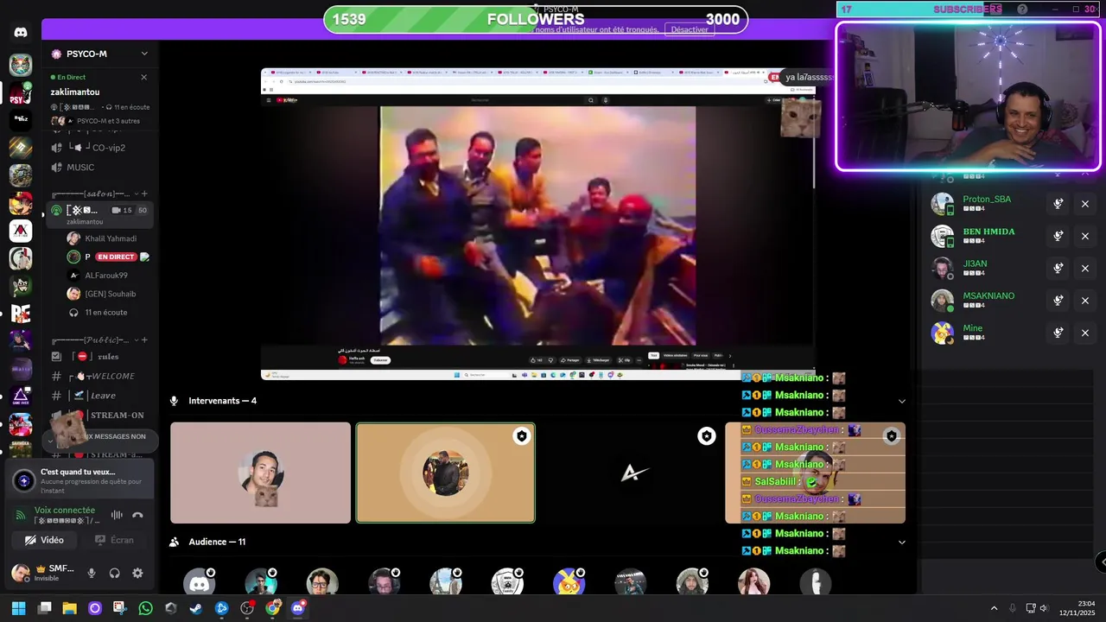
Task: Toggle noise suppression waveform icon
Action: 117,515
